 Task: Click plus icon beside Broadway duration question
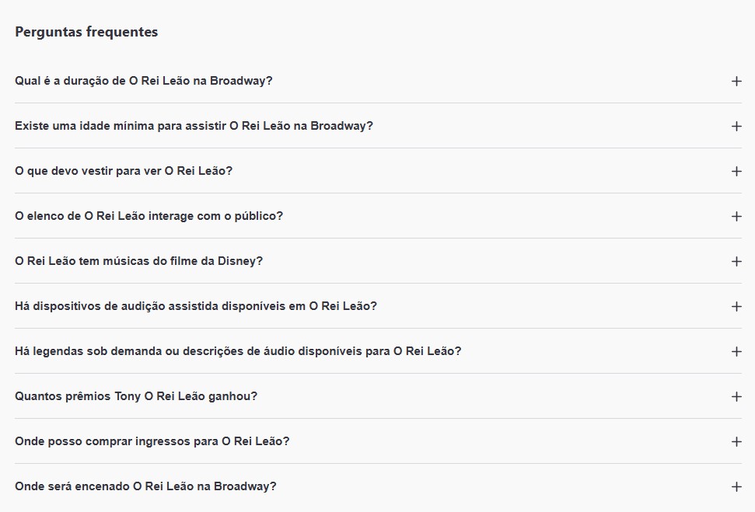pos(736,81)
